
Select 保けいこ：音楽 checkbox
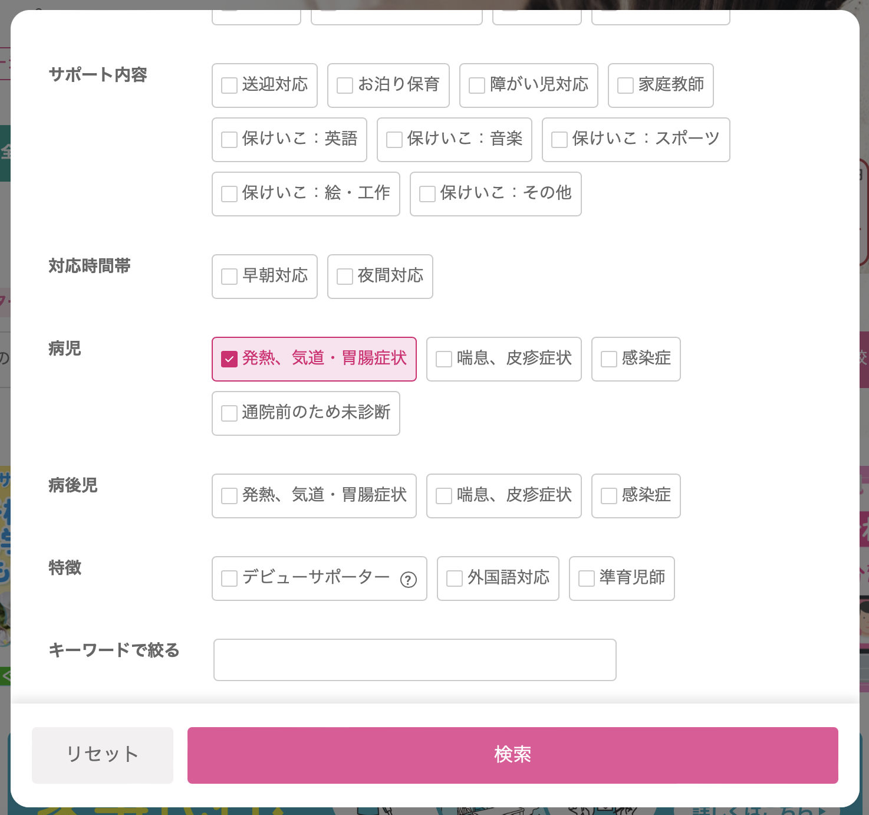pyautogui.click(x=394, y=140)
